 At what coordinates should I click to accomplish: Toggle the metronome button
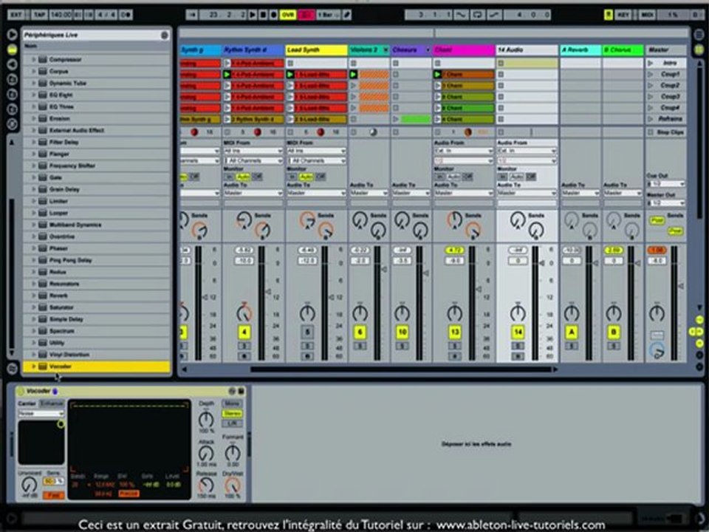(126, 15)
